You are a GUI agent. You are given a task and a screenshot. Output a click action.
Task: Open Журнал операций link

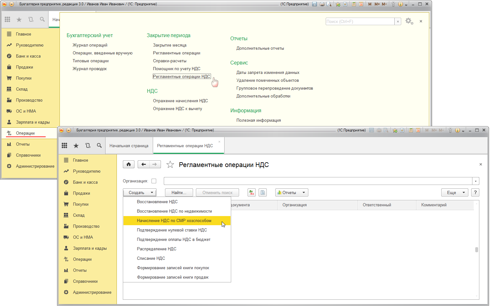click(x=90, y=45)
